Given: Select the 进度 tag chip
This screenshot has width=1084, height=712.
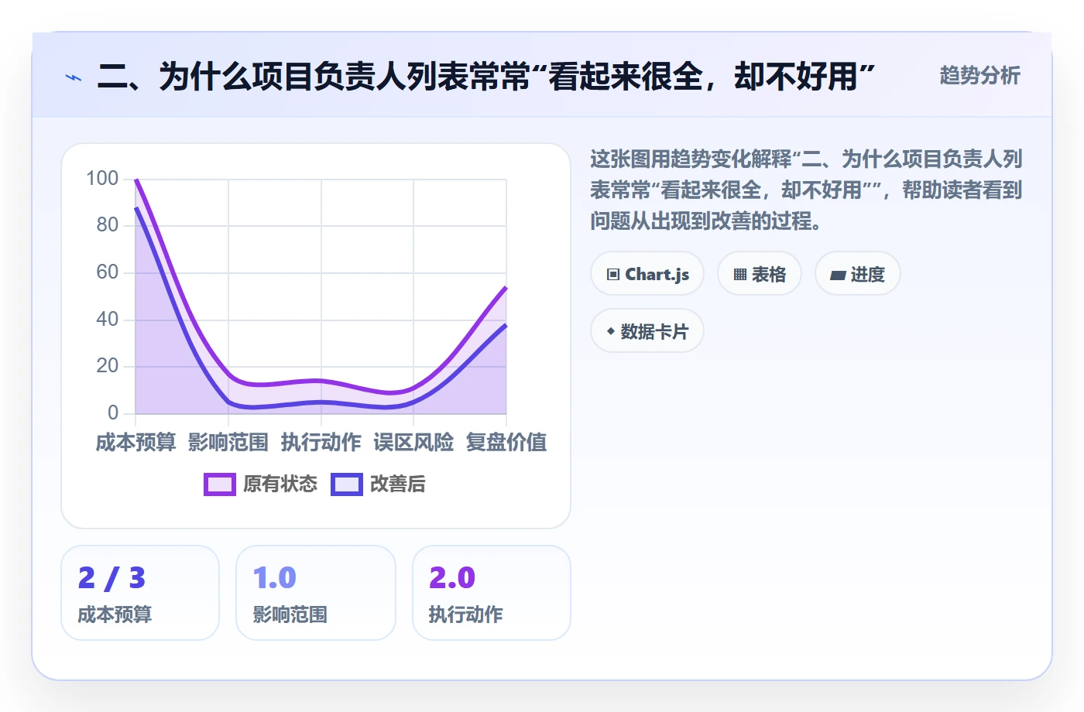Looking at the screenshot, I should [x=858, y=274].
